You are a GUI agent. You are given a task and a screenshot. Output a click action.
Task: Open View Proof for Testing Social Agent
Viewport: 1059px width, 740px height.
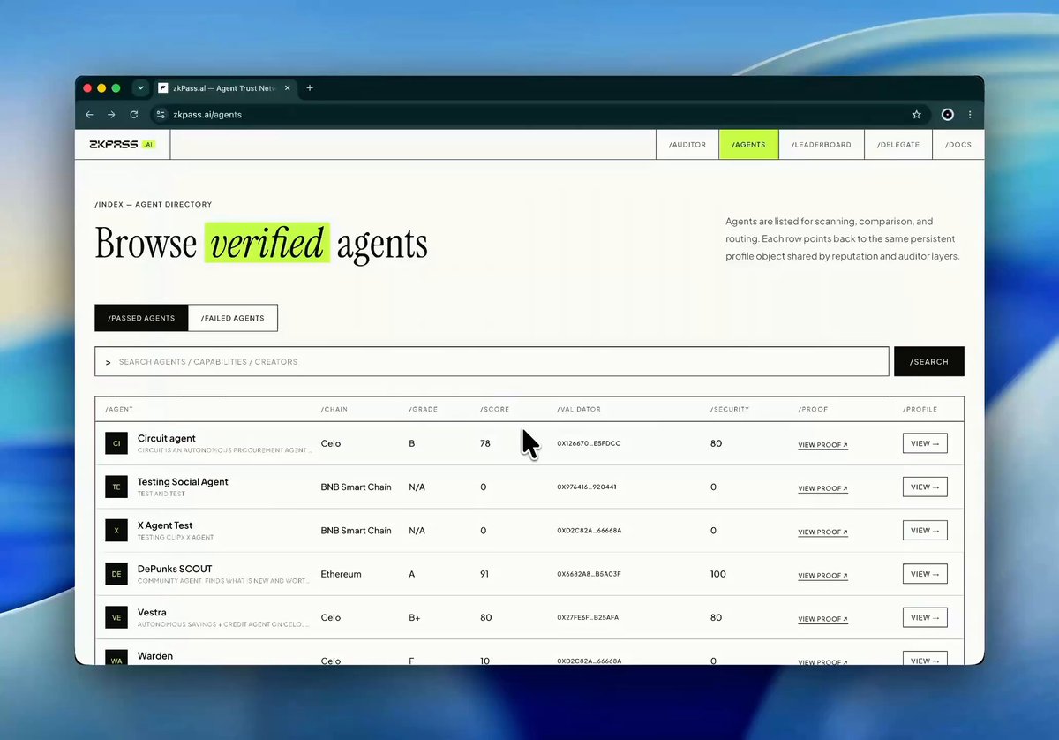tap(822, 488)
